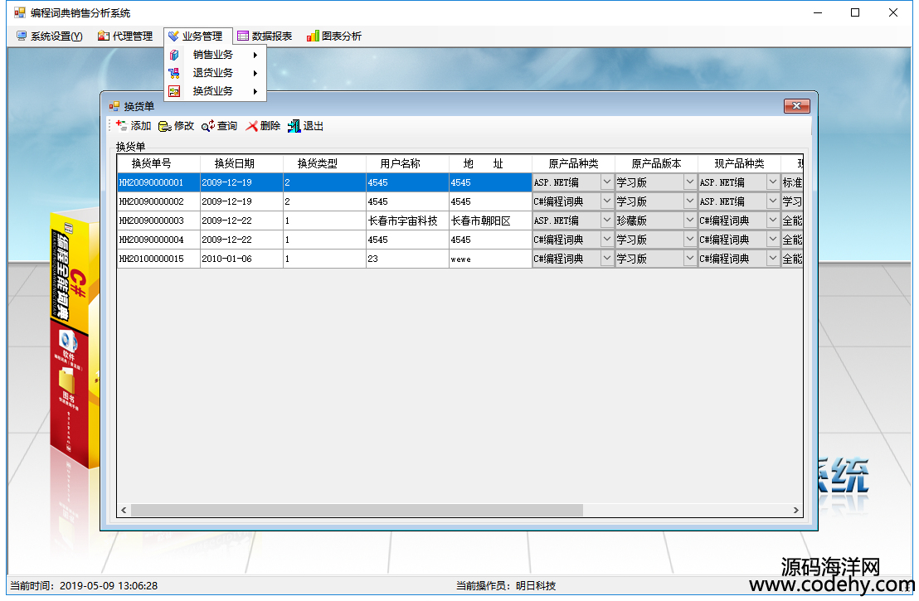
Task: Open 现产品种类 dropdown in last row
Action: point(772,259)
